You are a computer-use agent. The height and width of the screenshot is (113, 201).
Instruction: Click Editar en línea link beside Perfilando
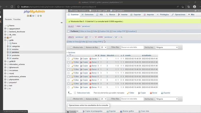(85, 31)
